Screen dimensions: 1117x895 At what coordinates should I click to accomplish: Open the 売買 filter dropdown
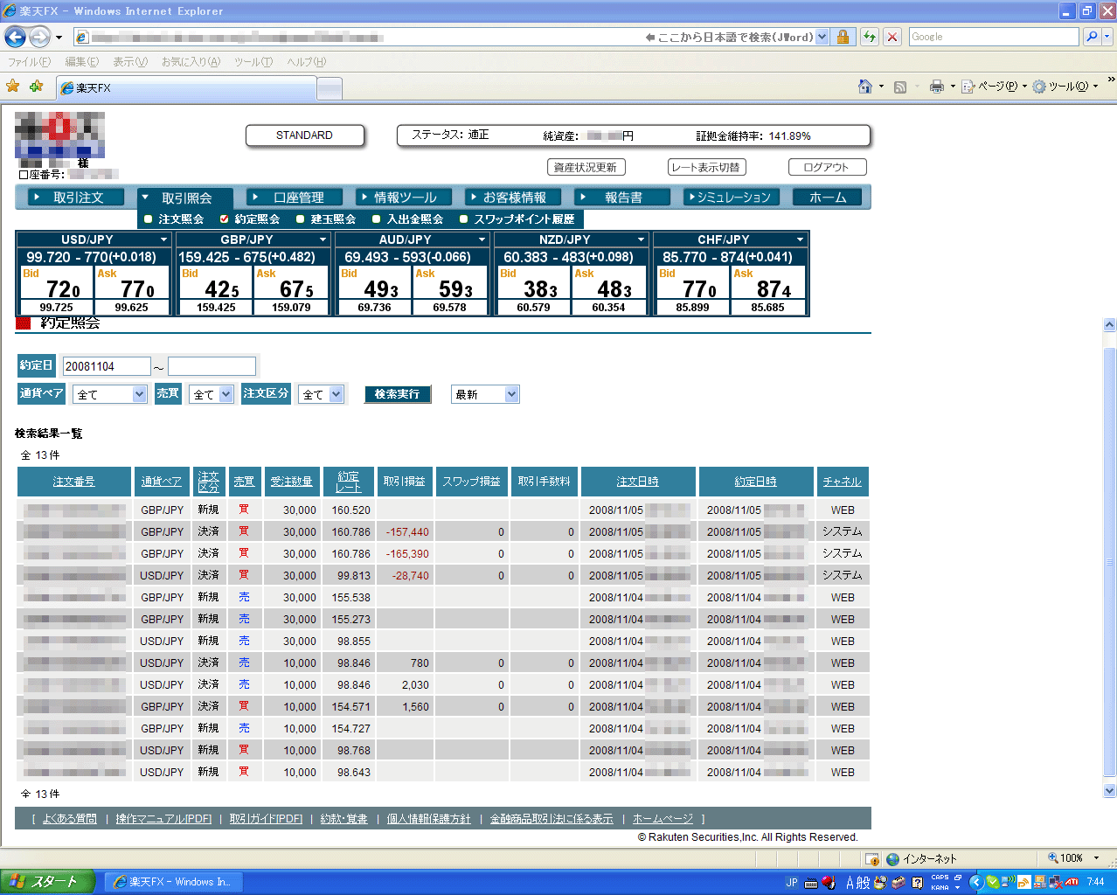(211, 394)
